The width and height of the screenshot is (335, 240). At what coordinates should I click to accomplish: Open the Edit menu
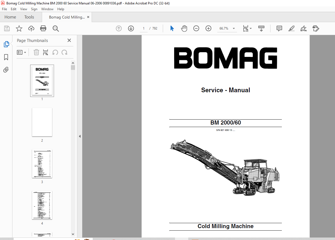pyautogui.click(x=14, y=9)
